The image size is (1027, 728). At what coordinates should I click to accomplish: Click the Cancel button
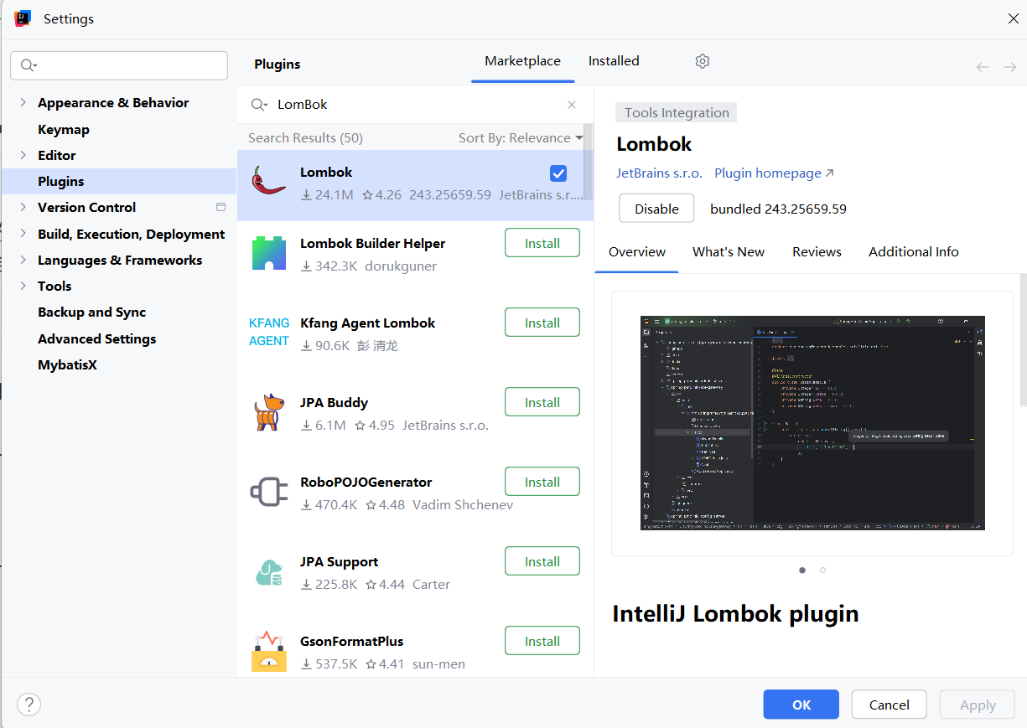[x=890, y=705]
